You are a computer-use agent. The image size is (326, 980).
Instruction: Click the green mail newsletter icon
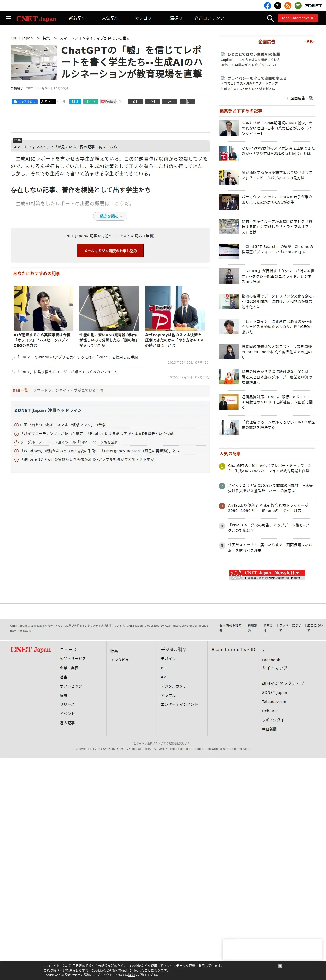coord(298,6)
